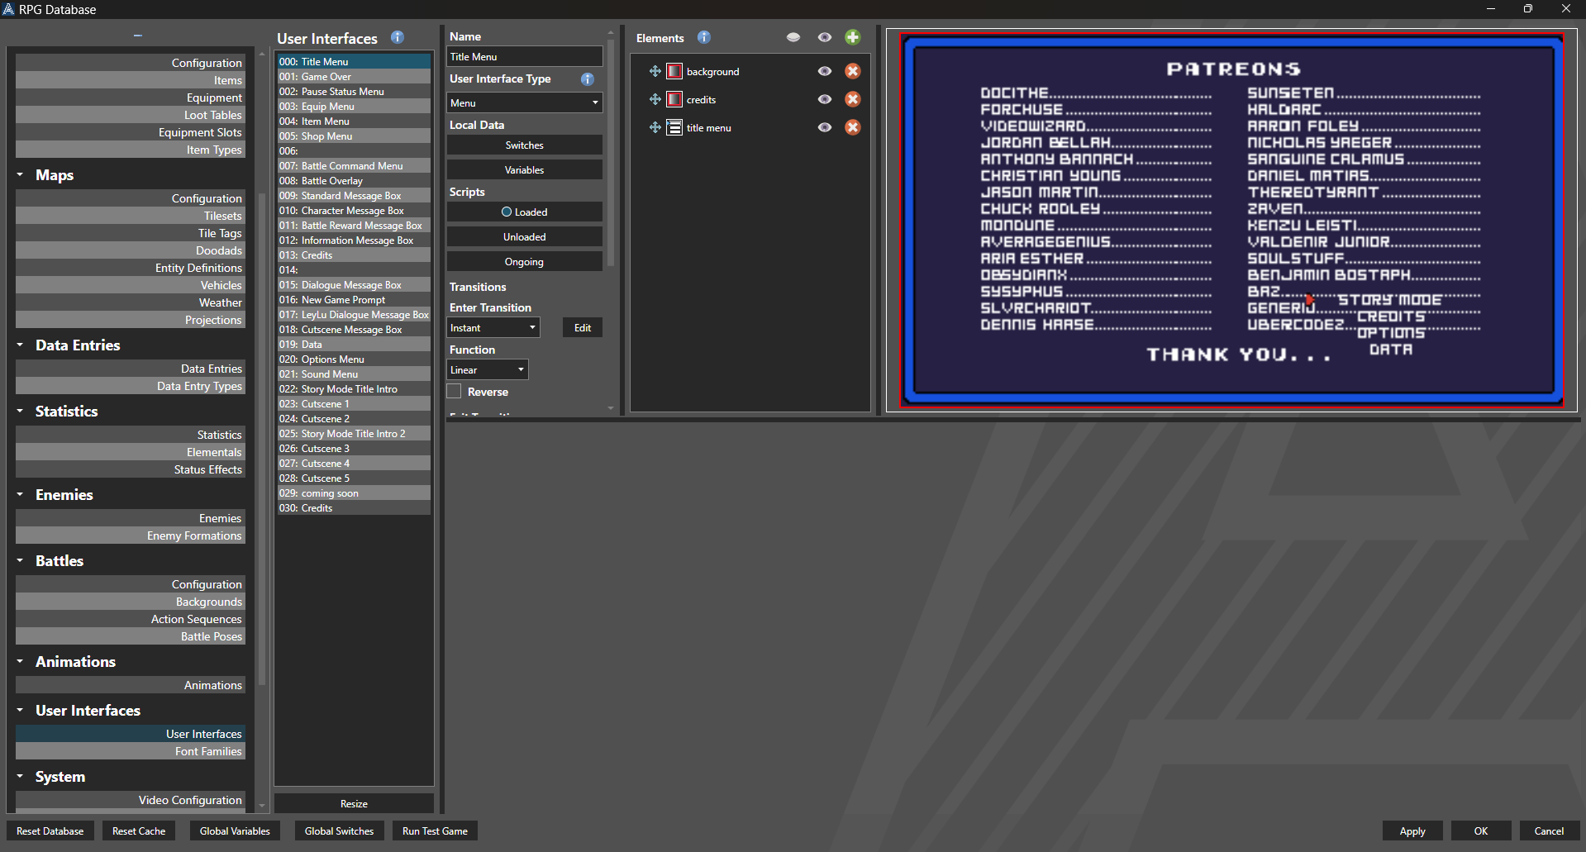Click the title menu element type icon
Image resolution: width=1586 pixels, height=852 pixels.
674,127
